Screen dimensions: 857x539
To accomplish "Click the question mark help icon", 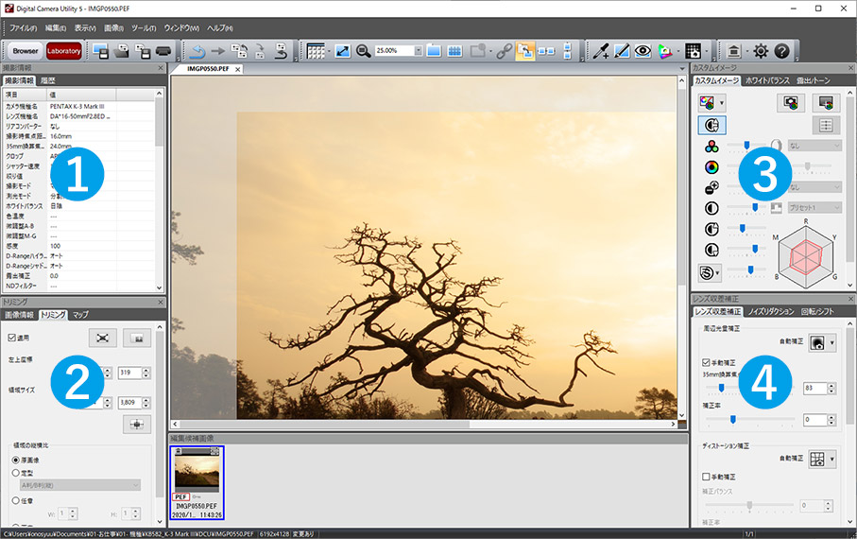I will click(x=781, y=51).
